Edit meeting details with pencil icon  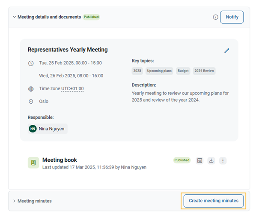(226, 51)
